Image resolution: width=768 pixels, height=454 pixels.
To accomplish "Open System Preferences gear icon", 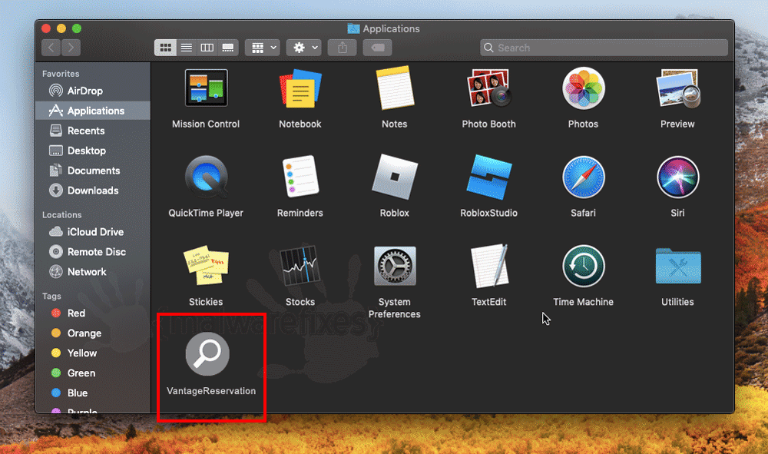I will pyautogui.click(x=395, y=266).
